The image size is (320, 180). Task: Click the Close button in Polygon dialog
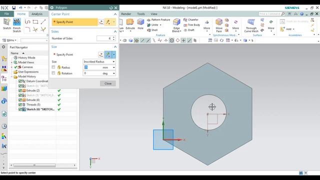(108, 83)
